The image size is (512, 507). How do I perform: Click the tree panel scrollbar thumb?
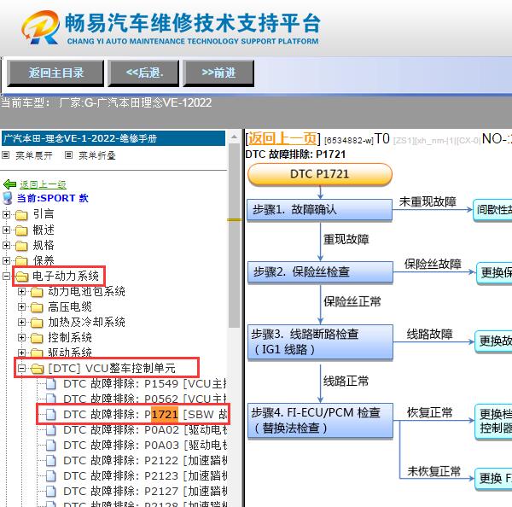point(234,236)
